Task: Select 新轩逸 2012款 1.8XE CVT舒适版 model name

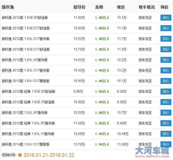Action: click(26, 49)
